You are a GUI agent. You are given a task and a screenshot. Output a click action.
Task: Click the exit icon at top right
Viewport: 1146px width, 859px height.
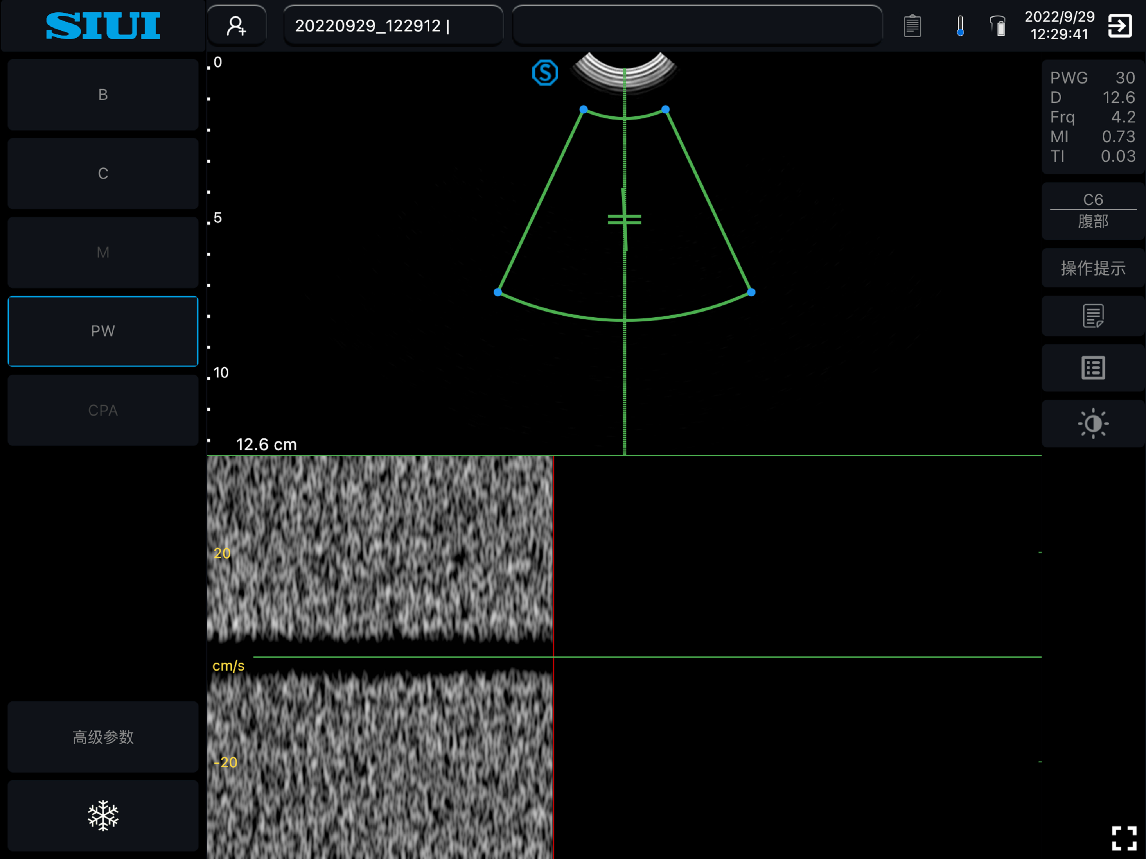click(1120, 26)
